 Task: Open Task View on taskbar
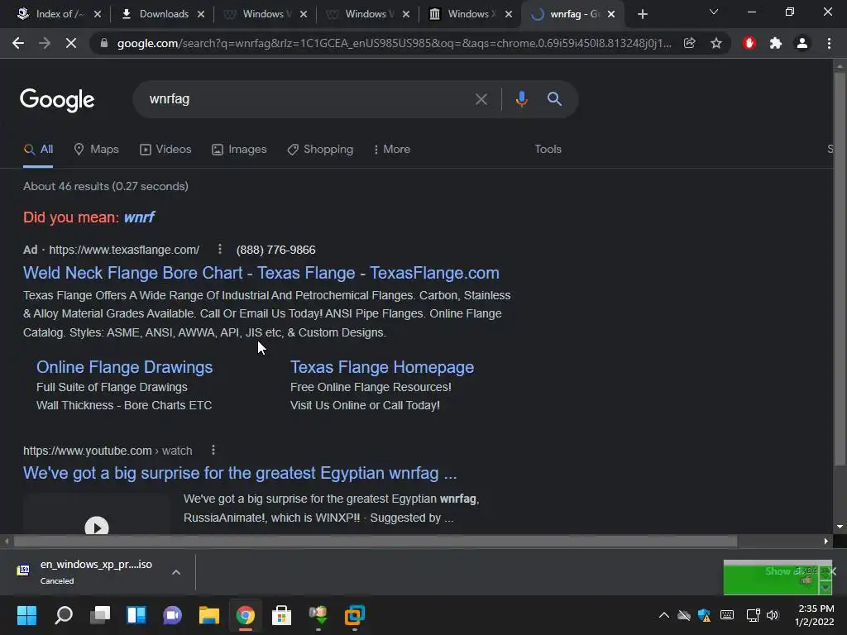point(100,615)
